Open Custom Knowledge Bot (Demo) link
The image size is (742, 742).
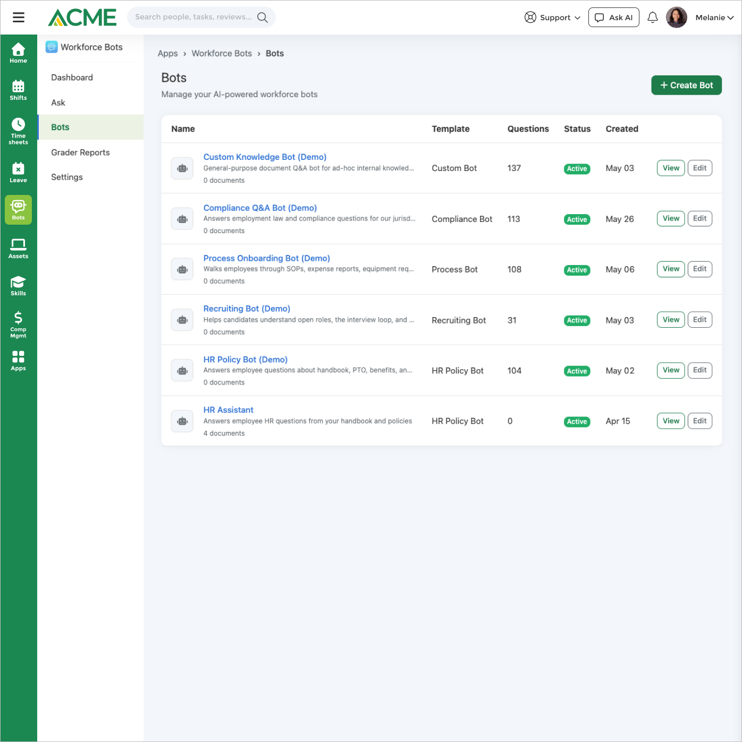[265, 157]
